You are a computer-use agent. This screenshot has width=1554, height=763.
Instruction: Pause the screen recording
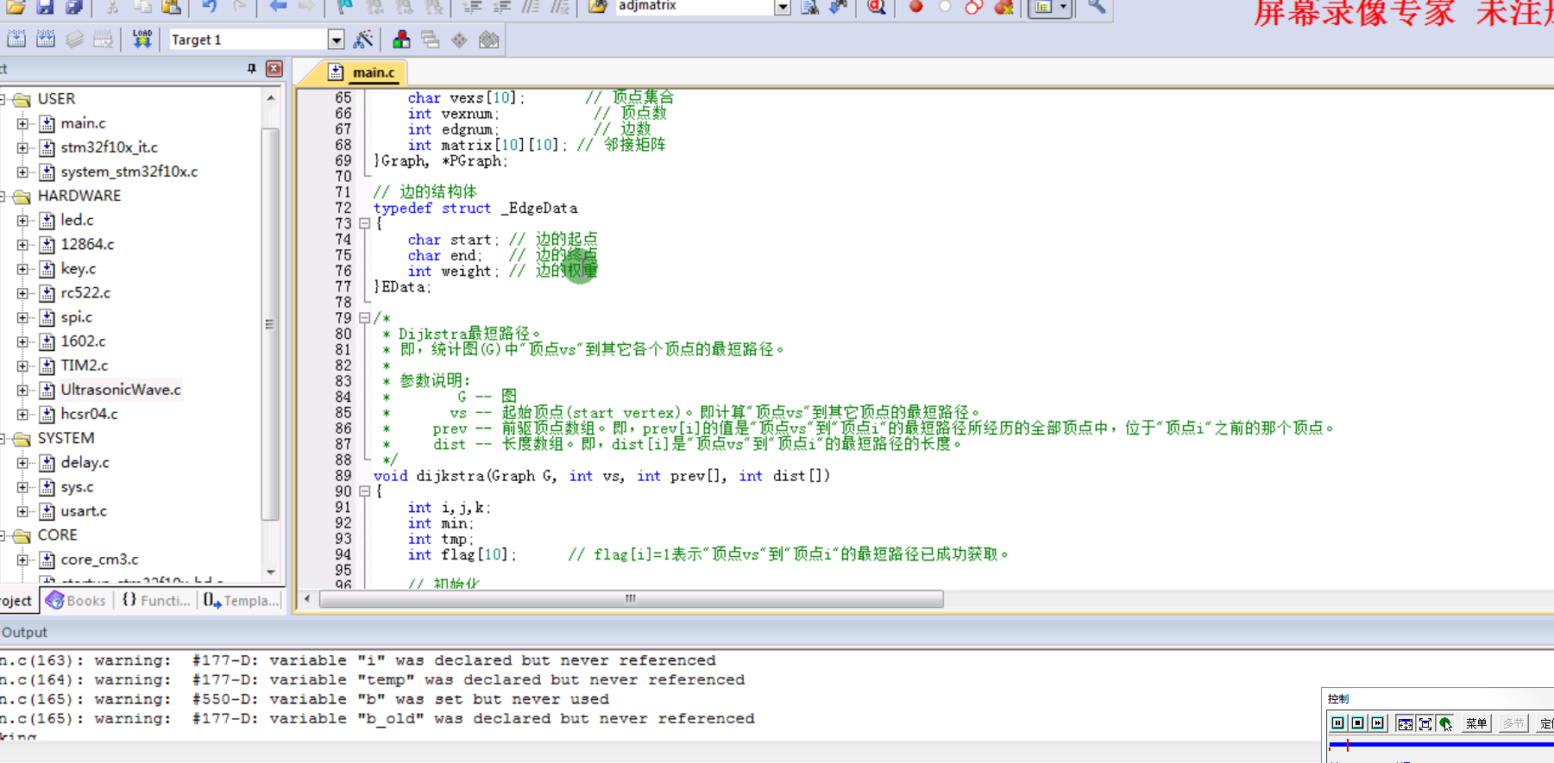pyautogui.click(x=1337, y=723)
